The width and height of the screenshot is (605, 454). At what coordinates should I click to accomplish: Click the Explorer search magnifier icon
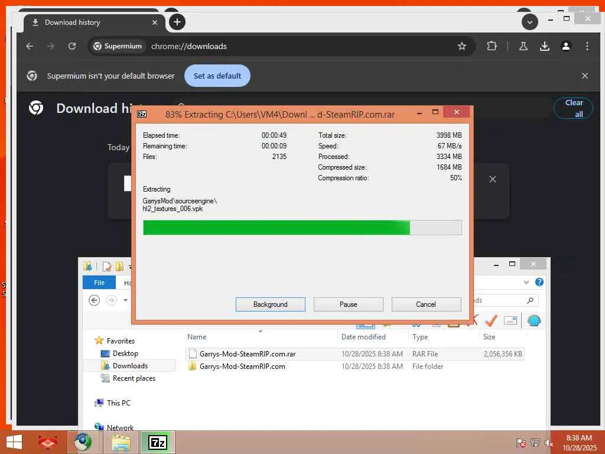531,300
